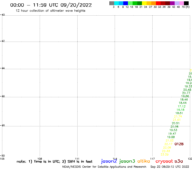Click the 18.46 wave height value
The image size is (192, 169).
(184, 100)
